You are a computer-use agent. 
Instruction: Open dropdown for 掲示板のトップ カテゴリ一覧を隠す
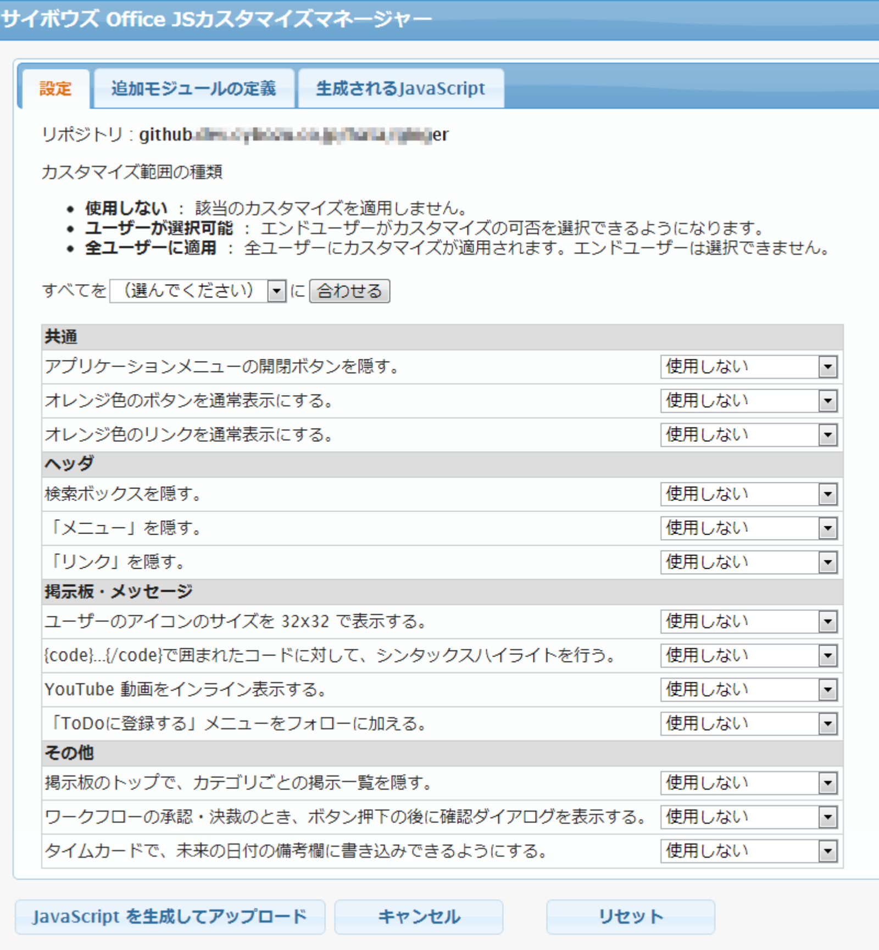pos(749,783)
